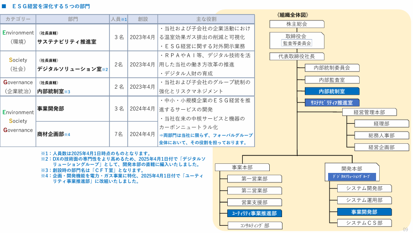The height and width of the screenshot is (233, 413).
Task: Click the 第一営業部 box
Action: [255, 179]
